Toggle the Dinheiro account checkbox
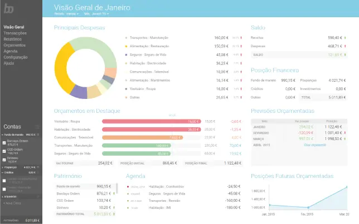The image size is (359, 224). pyautogui.click(x=4, y=158)
